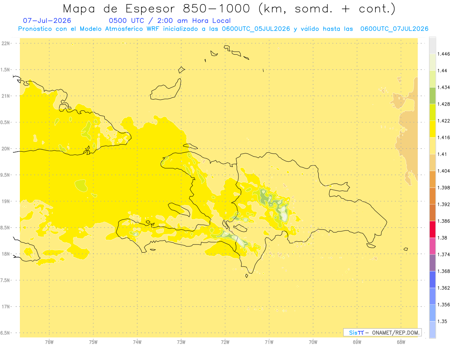Click the 'Sis - ONAMET/REP.DOM.' credit box
The width and height of the screenshot is (450, 347).
[382, 332]
